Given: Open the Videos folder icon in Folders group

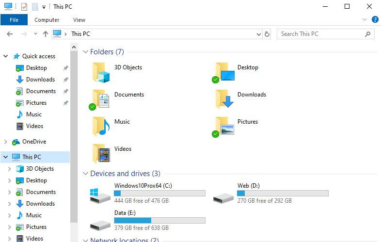Looking at the screenshot, I should pyautogui.click(x=101, y=153).
